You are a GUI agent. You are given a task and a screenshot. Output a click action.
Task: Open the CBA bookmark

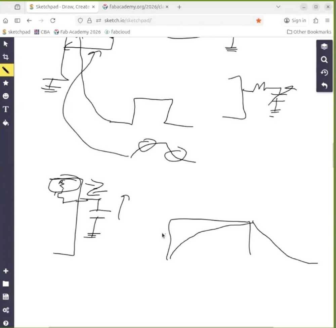pyautogui.click(x=42, y=32)
